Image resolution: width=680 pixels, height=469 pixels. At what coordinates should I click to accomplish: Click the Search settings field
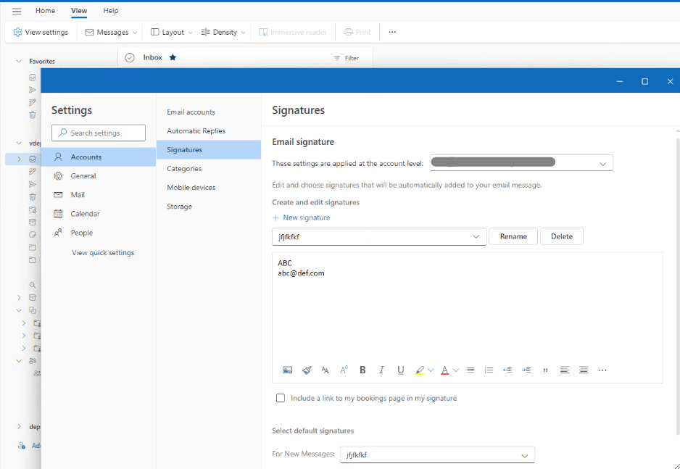tap(99, 133)
